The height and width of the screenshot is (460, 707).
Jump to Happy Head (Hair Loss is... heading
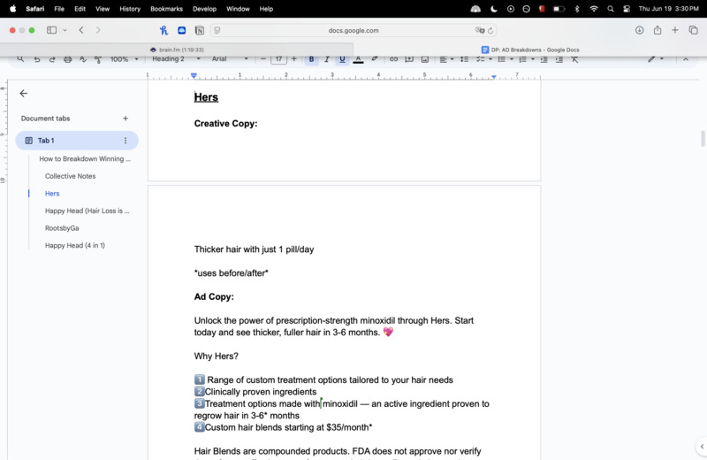coord(87,211)
